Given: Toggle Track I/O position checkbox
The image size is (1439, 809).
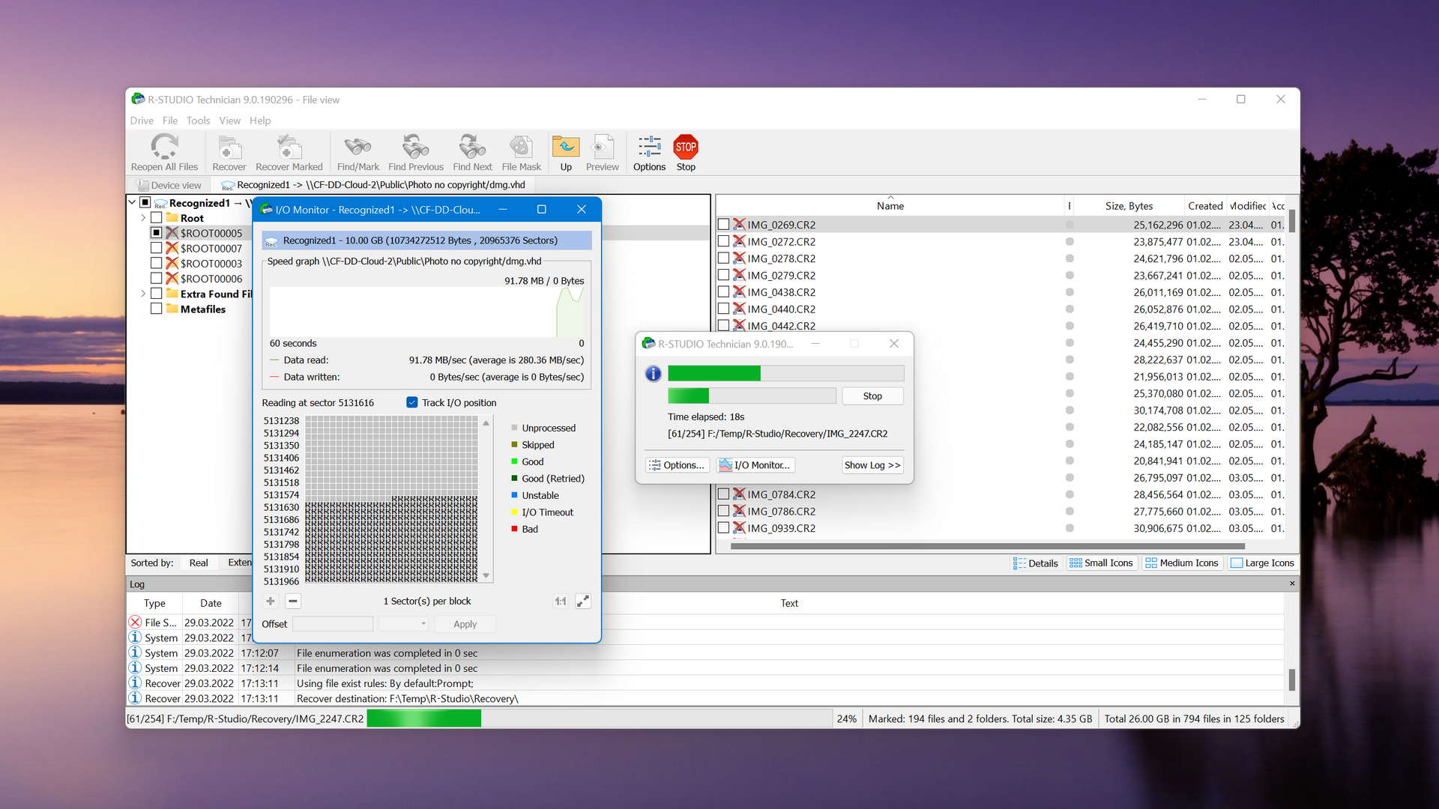Looking at the screenshot, I should click(x=411, y=402).
